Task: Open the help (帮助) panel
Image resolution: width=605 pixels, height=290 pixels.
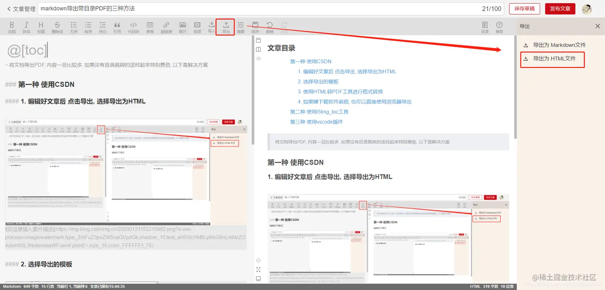Action: click(x=499, y=27)
